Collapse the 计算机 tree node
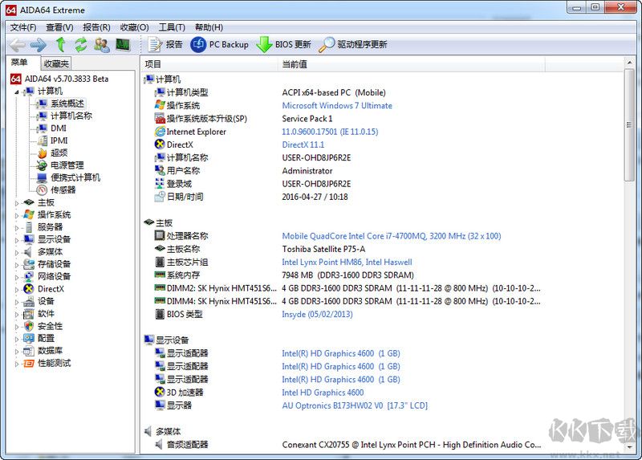 (18, 92)
